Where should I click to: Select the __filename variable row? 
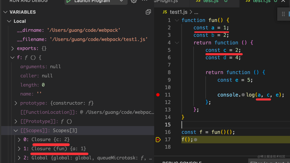coord(78,39)
